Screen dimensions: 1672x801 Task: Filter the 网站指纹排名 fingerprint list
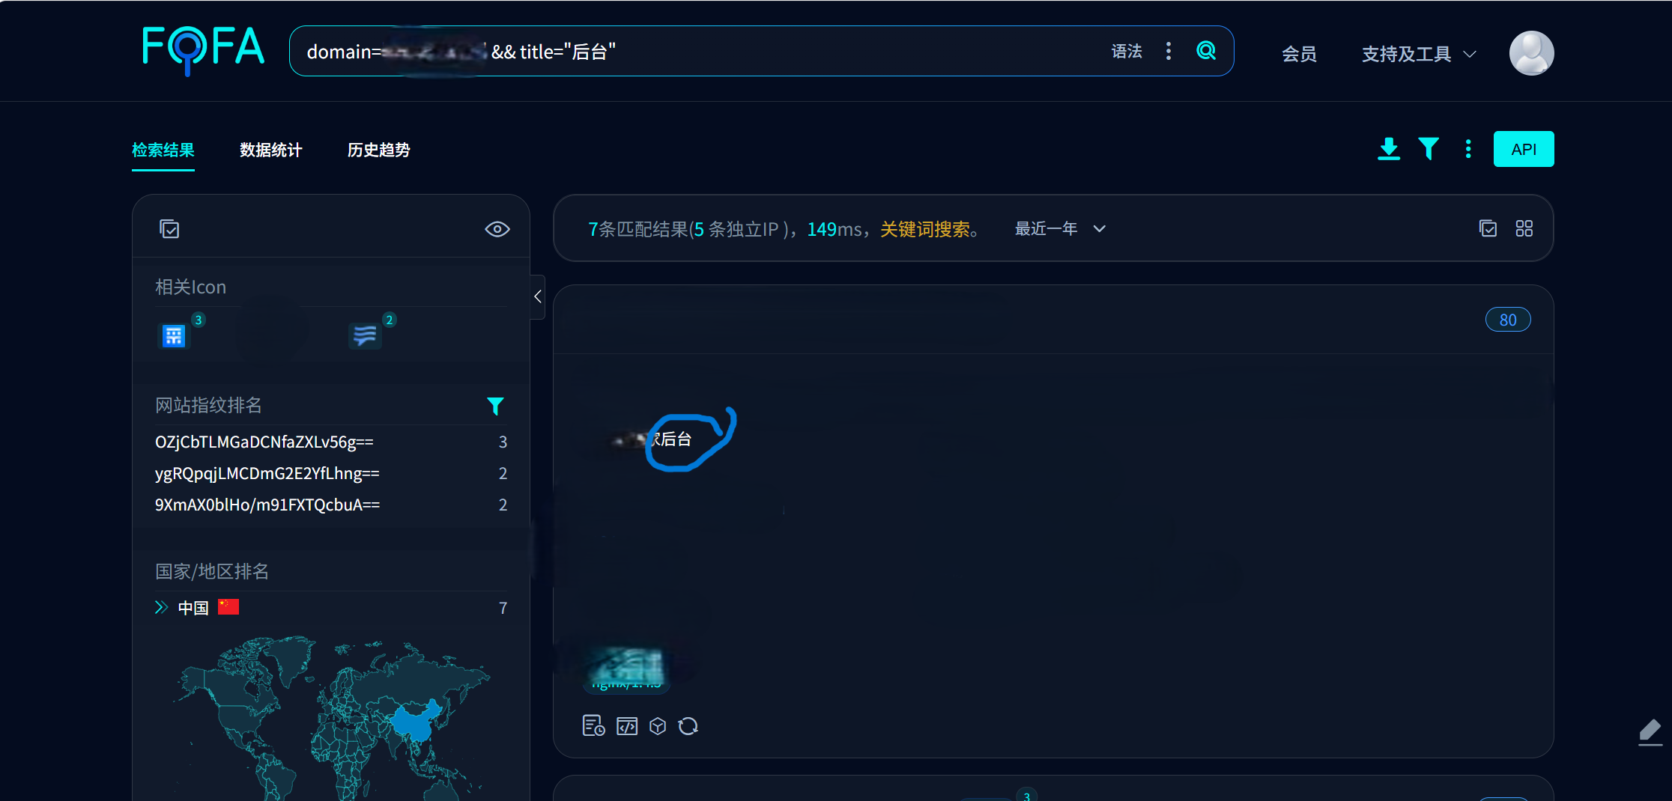tap(495, 406)
